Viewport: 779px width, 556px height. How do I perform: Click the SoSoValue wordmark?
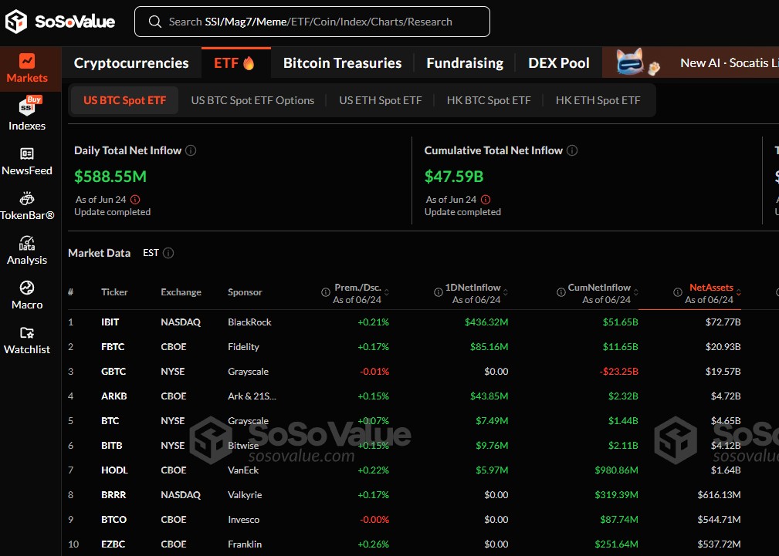point(75,22)
